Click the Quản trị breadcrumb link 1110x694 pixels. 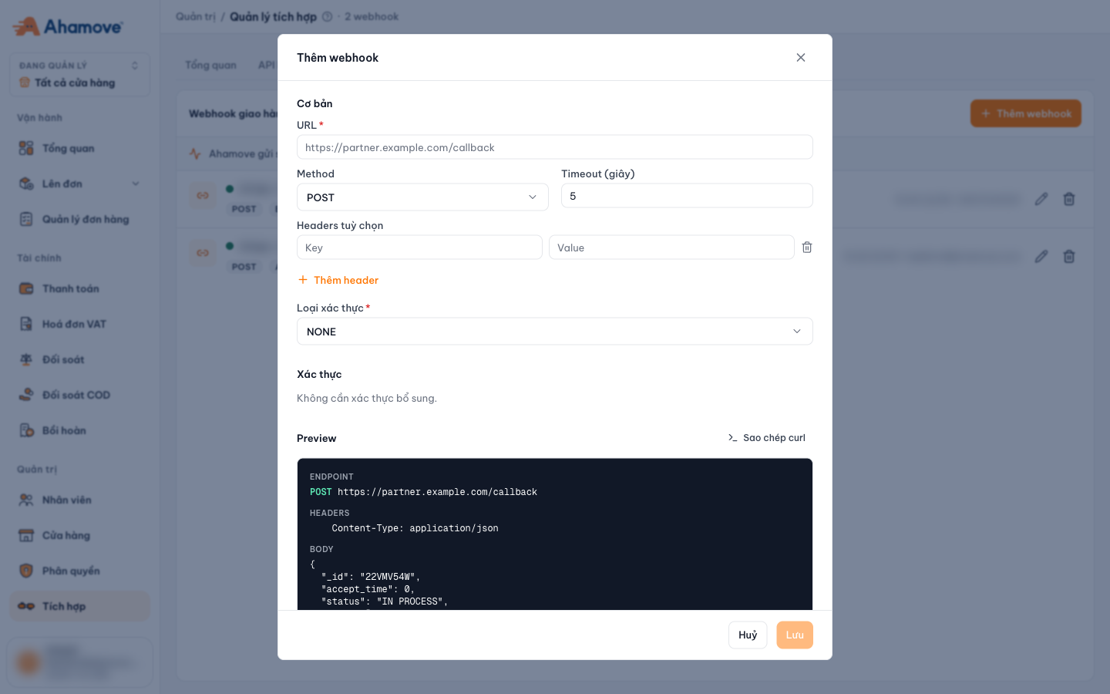tap(196, 16)
